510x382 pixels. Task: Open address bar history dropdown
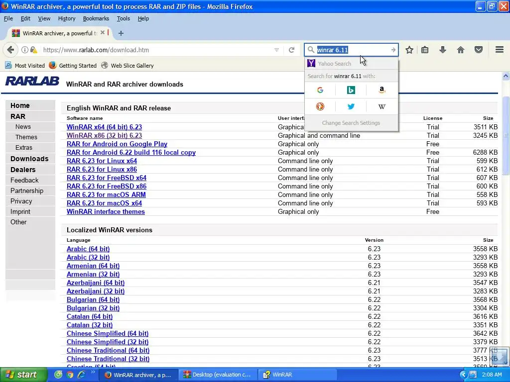coord(276,50)
